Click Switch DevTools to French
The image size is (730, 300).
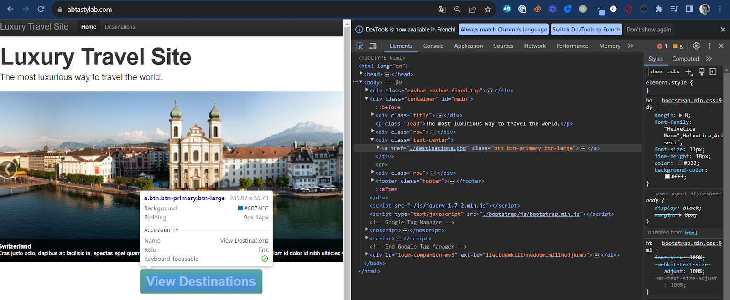[x=586, y=30]
